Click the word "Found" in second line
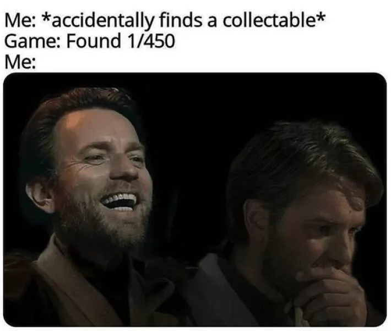The width and height of the screenshot is (391, 331). [94, 41]
